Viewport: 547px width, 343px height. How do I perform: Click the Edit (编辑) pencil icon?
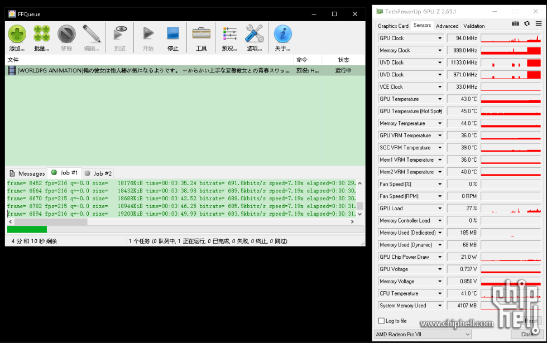(92, 34)
